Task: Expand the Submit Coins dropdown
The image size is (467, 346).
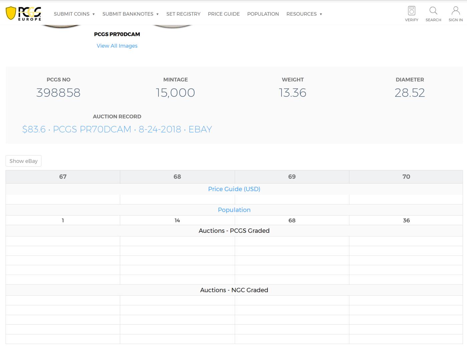Action: (x=74, y=14)
